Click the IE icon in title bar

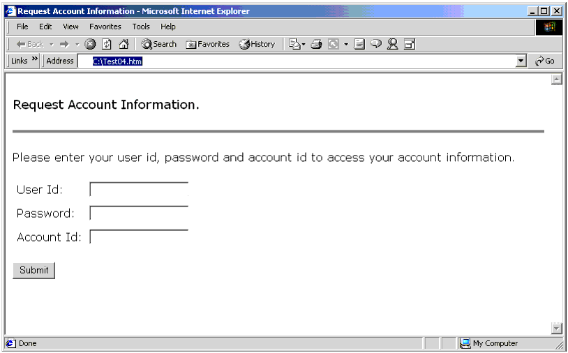pos(11,11)
